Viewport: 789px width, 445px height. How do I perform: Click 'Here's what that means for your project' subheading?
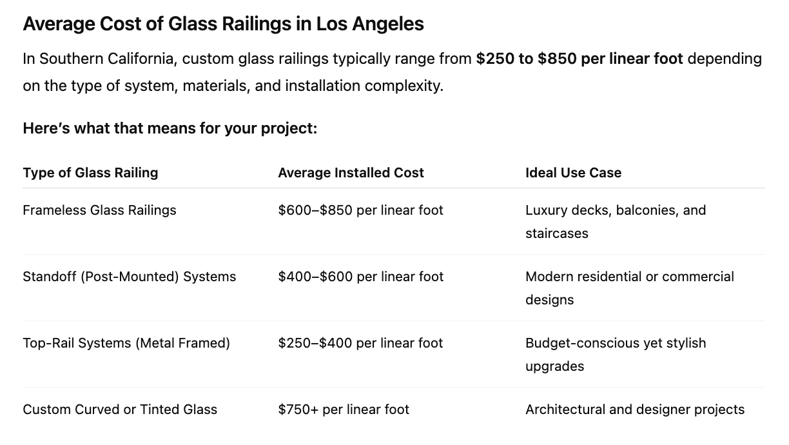click(170, 128)
